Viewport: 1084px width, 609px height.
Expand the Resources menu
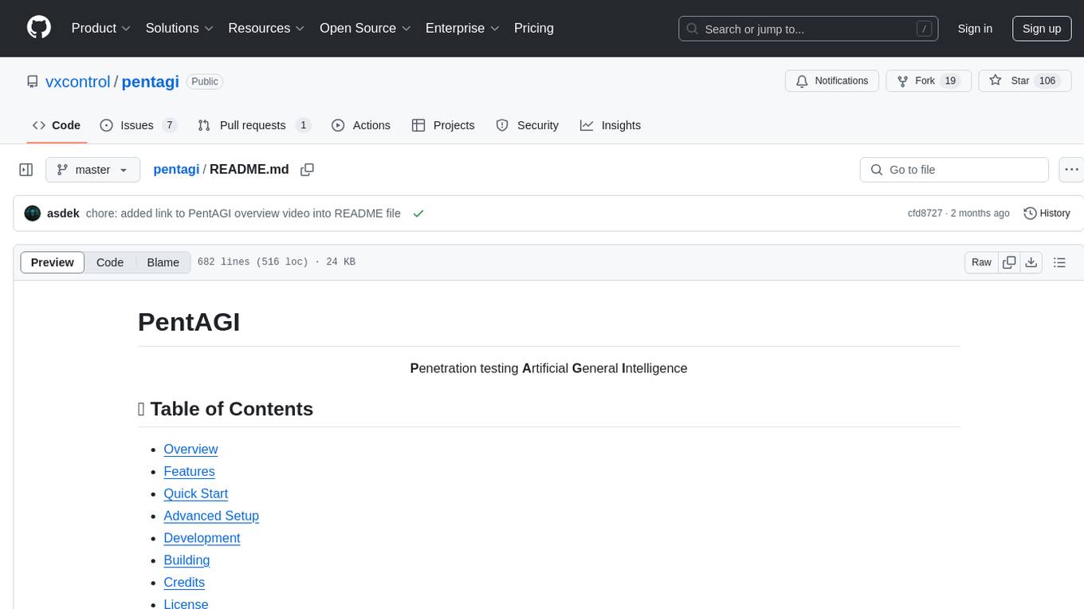coord(266,28)
